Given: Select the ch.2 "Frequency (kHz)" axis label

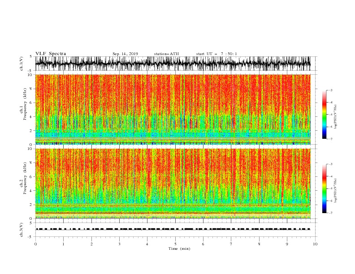Looking at the screenshot, I should click(25, 178).
